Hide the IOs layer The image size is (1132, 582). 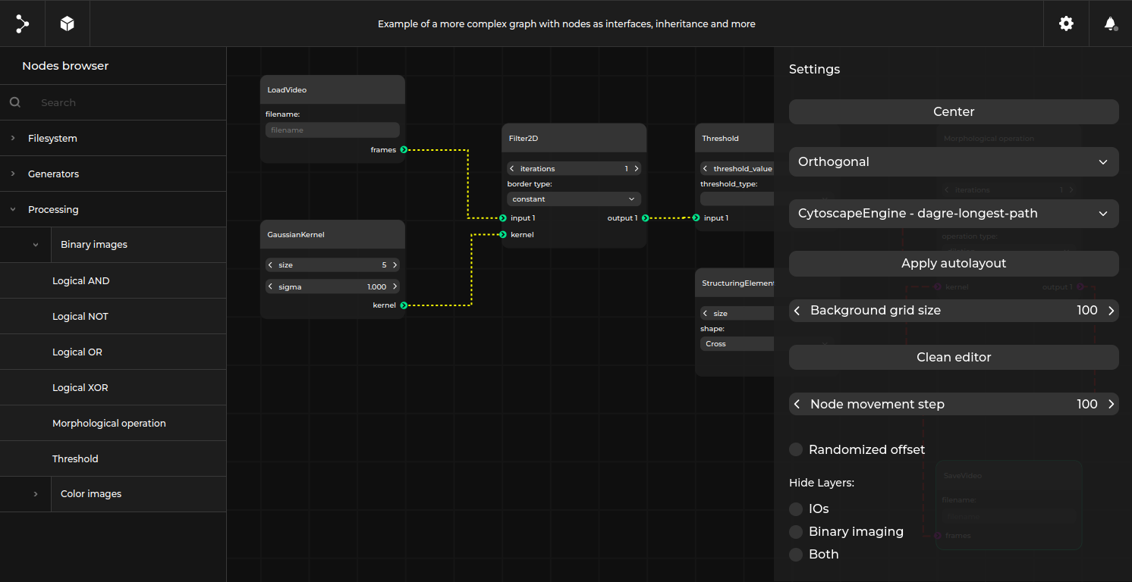point(796,509)
